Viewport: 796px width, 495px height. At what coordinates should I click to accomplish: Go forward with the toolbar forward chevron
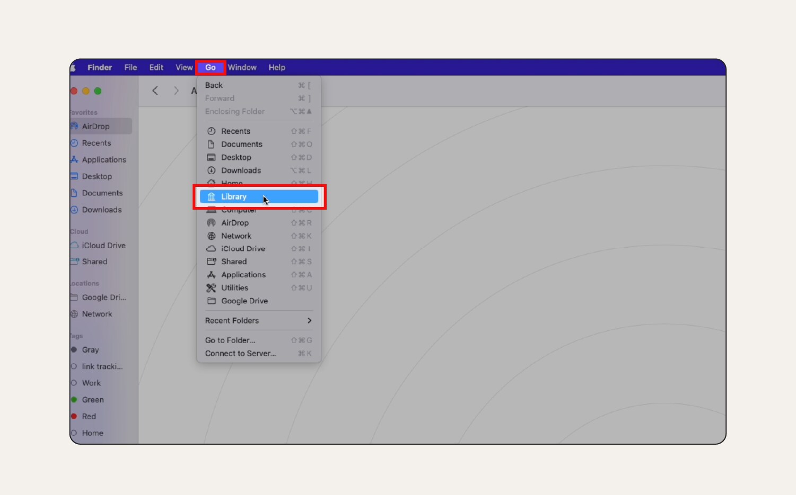(177, 91)
